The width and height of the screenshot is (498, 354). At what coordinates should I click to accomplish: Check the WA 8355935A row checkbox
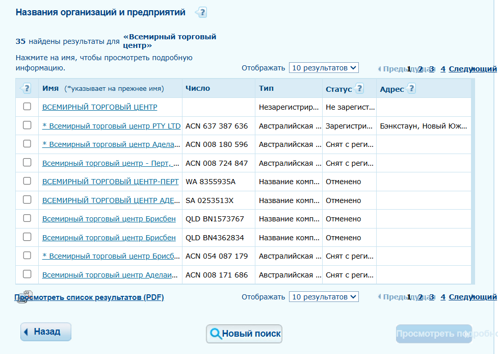27,181
